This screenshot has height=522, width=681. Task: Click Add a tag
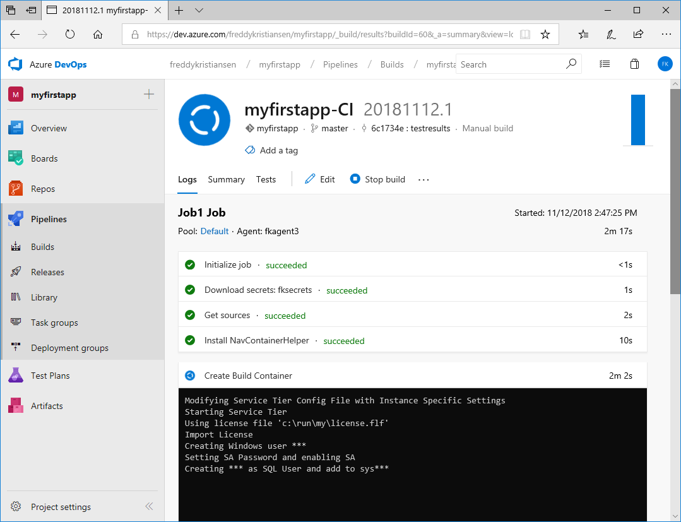coord(278,150)
